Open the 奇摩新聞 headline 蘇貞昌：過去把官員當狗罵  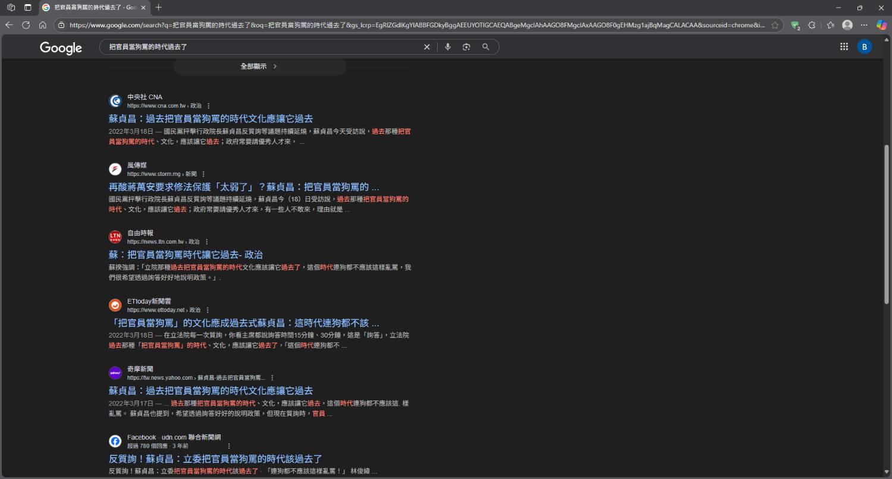coord(211,390)
